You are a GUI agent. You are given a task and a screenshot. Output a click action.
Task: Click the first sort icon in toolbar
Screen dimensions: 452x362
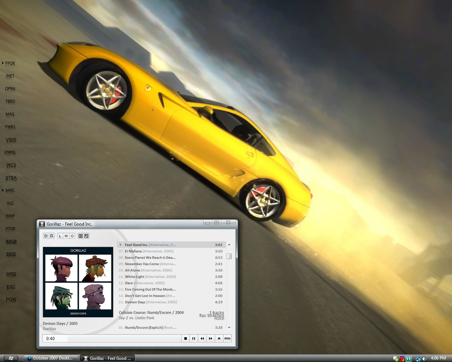pyautogui.click(x=46, y=236)
